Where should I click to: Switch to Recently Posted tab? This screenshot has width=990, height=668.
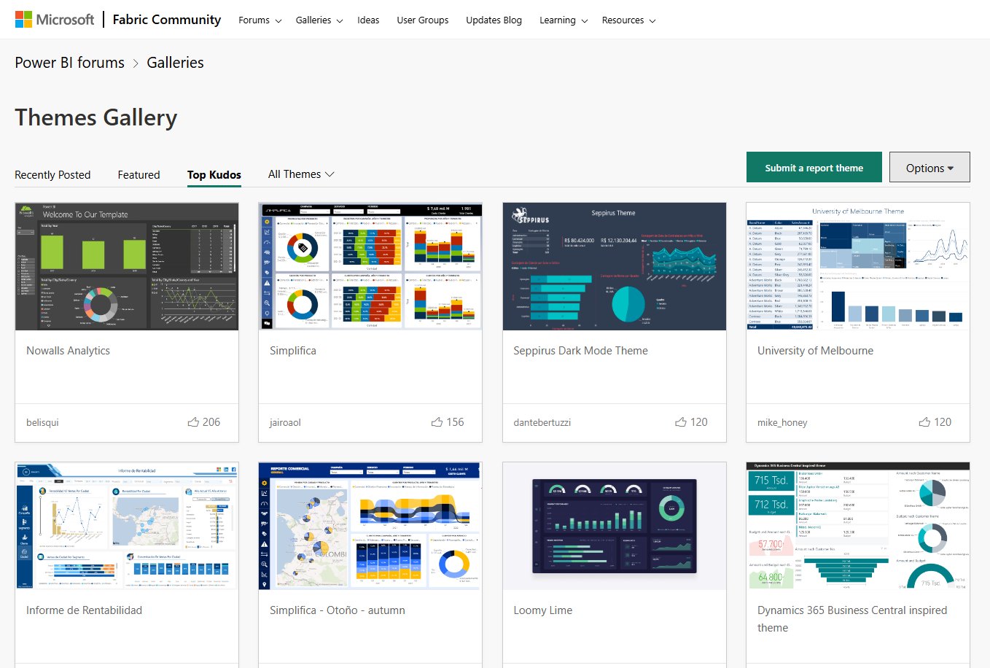(52, 175)
